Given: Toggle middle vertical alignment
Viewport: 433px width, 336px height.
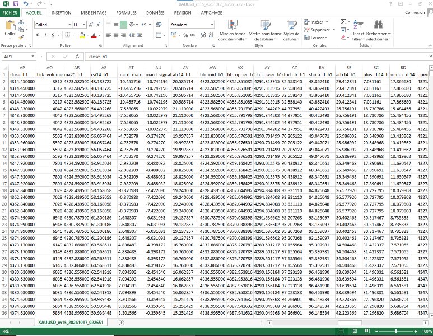Looking at the screenshot, I should click(x=116, y=25).
